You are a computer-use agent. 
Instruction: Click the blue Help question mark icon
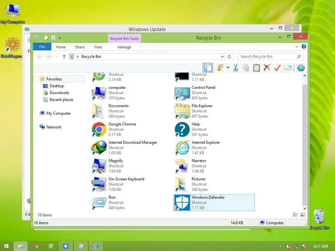(304, 46)
